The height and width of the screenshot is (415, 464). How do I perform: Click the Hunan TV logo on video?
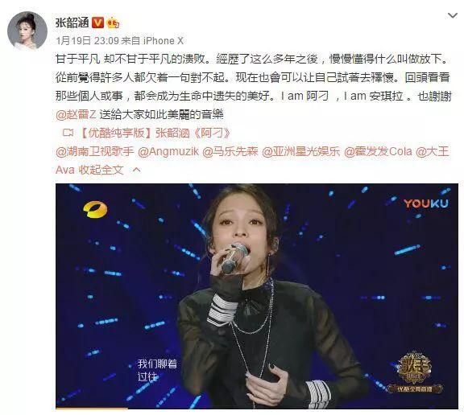(95, 210)
